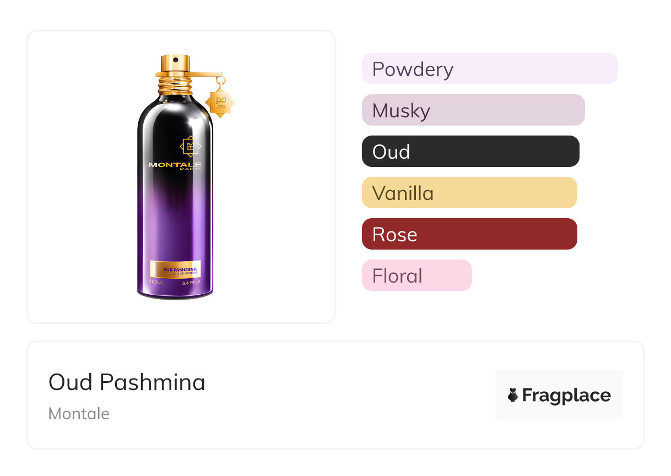The image size is (671, 476).
Task: Click the Fragplace wordmark text
Action: (x=566, y=395)
